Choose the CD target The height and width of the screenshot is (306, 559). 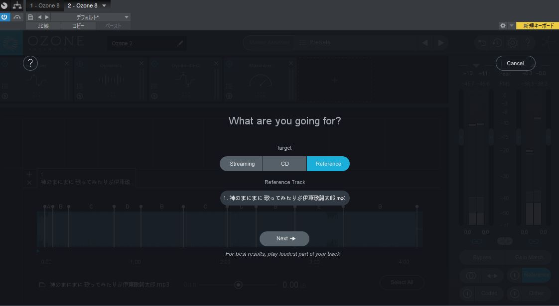(285, 164)
